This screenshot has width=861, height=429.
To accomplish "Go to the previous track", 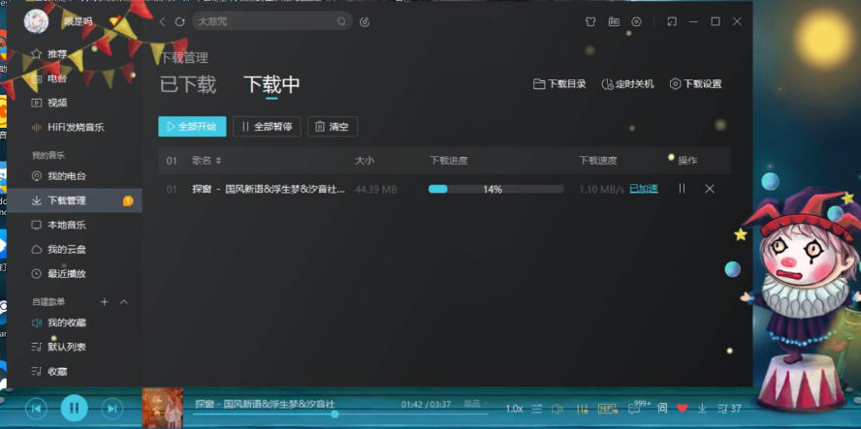I will point(36,409).
